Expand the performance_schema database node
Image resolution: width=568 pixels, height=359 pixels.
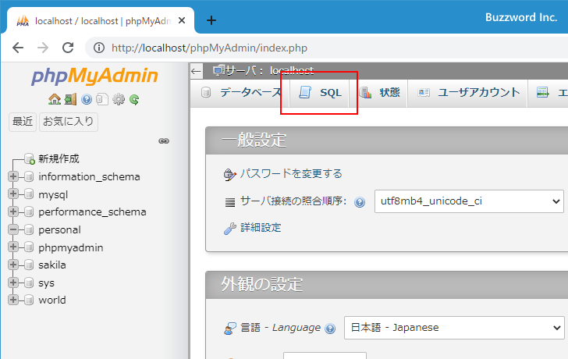tap(13, 211)
